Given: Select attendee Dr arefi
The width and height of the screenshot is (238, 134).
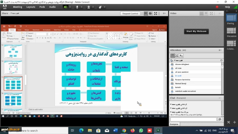Looking at the screenshot, I should (x=195, y=76).
